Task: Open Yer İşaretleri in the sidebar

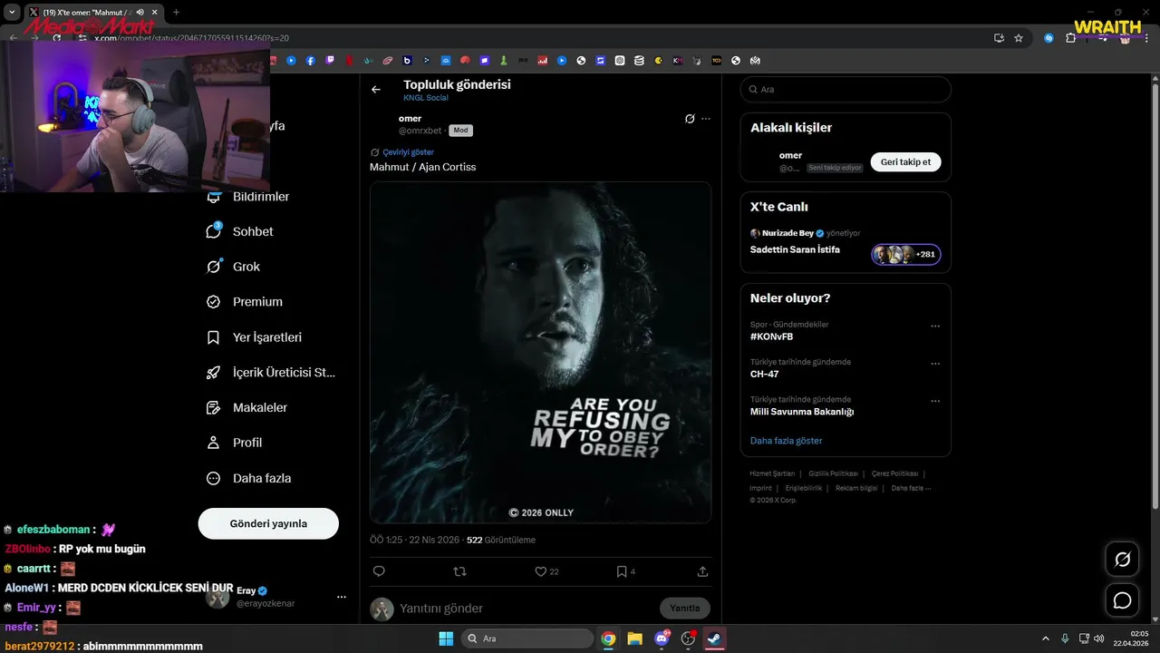Action: (x=255, y=337)
